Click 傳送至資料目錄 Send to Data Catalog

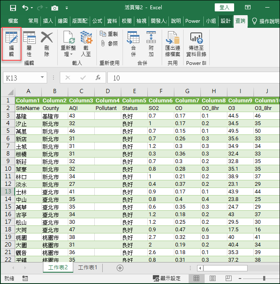click(196, 44)
